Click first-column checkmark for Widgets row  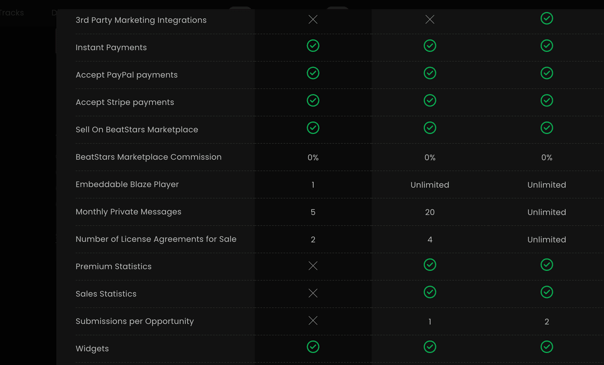pos(313,347)
